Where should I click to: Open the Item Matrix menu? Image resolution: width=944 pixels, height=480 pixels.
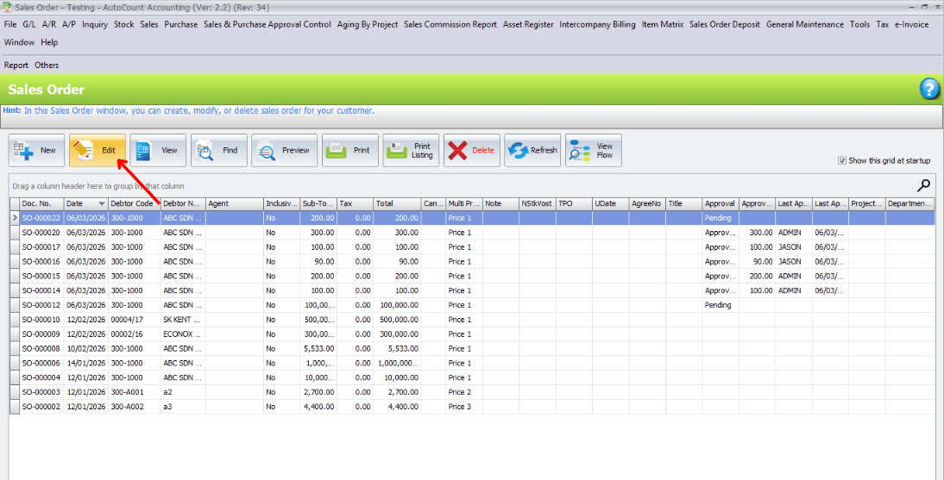coord(663,25)
